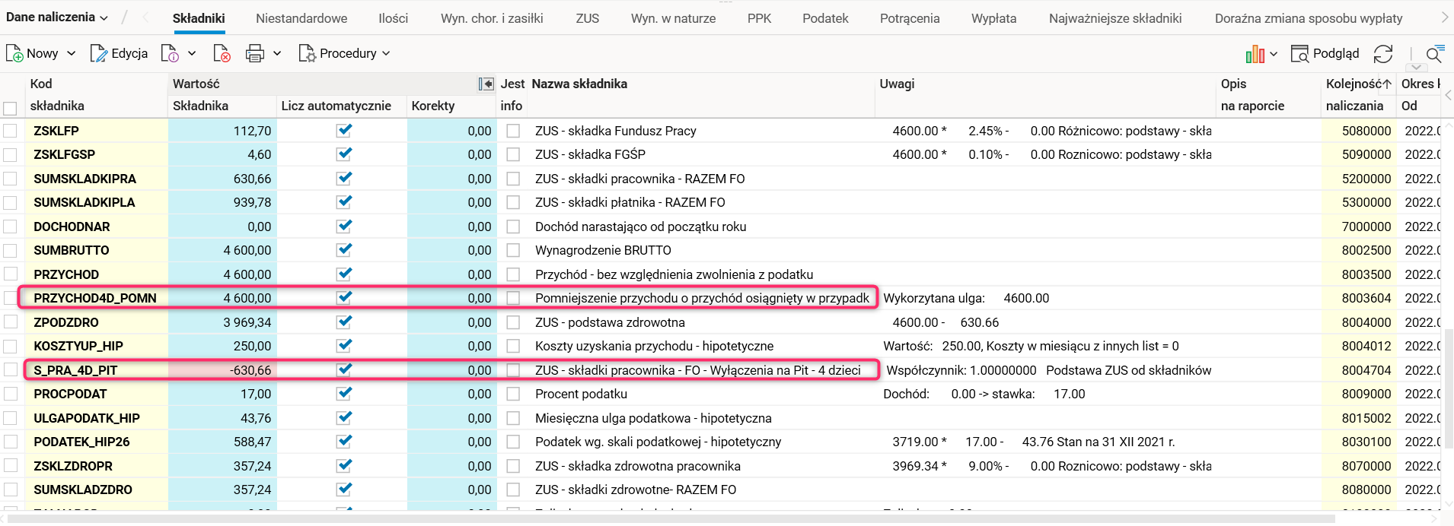Click the printer icon
1454x526 pixels.
(255, 53)
